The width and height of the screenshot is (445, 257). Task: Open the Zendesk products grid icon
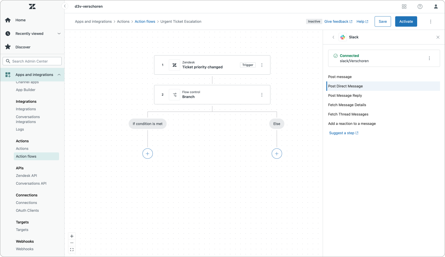(404, 7)
